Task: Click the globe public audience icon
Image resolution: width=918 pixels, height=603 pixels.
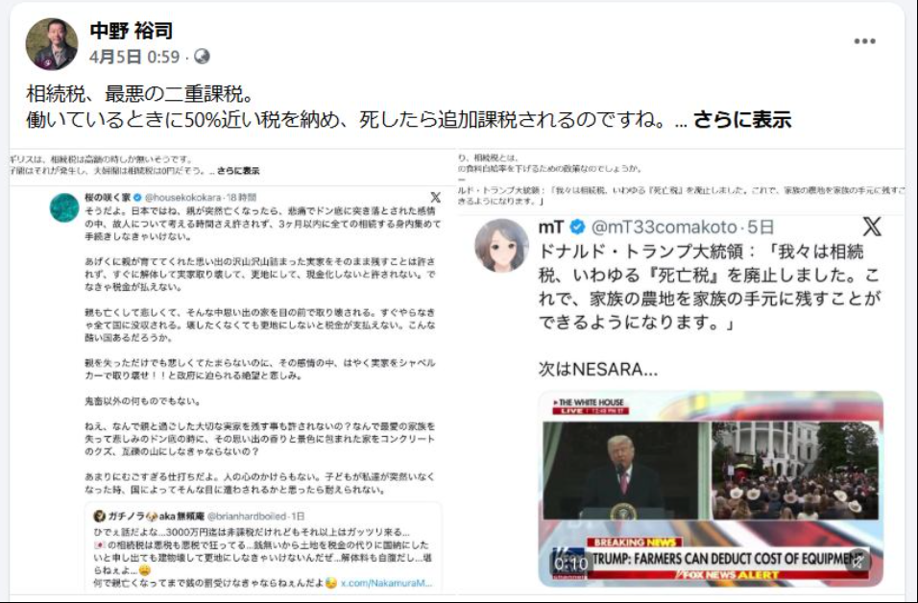Action: (x=202, y=57)
